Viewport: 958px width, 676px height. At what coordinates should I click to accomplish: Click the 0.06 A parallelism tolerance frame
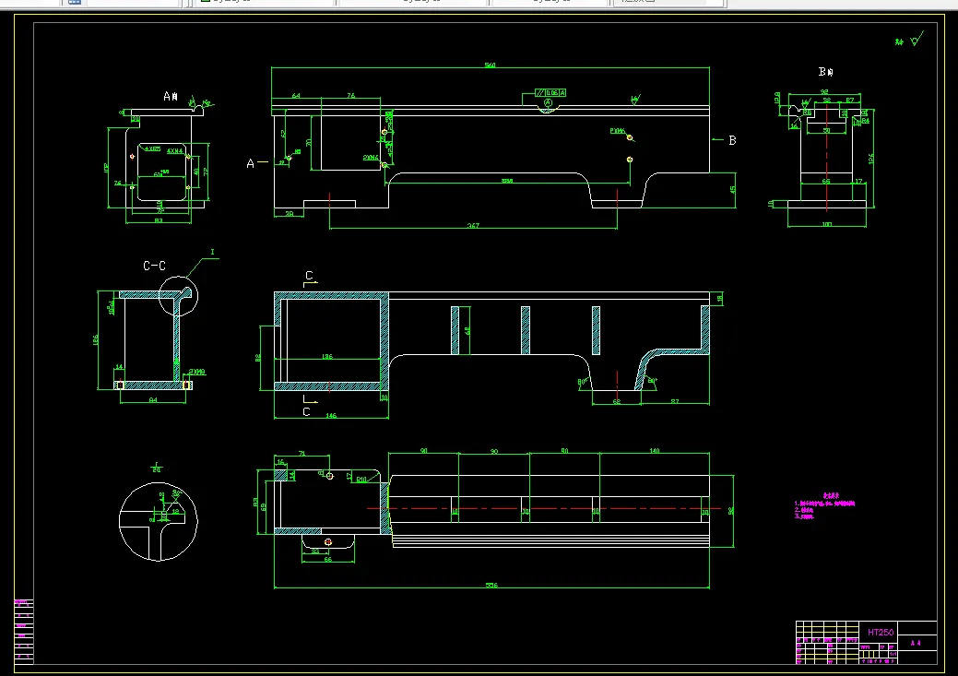click(x=550, y=93)
